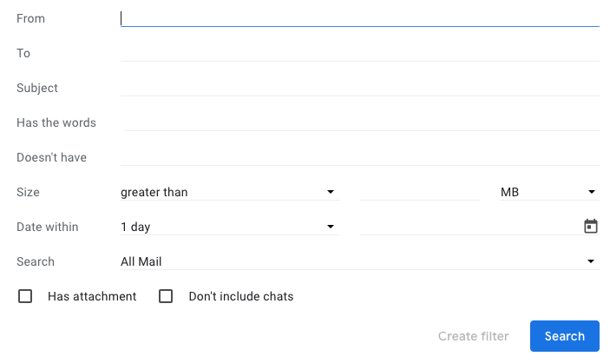
Task: Click the Don't include chats label
Action: click(x=241, y=296)
